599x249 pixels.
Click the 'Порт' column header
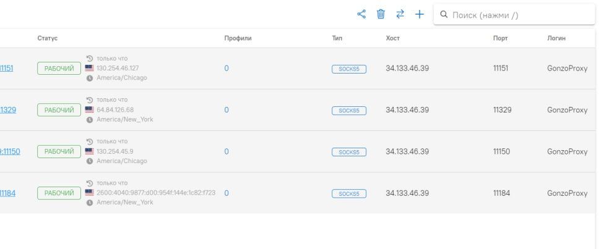click(501, 38)
